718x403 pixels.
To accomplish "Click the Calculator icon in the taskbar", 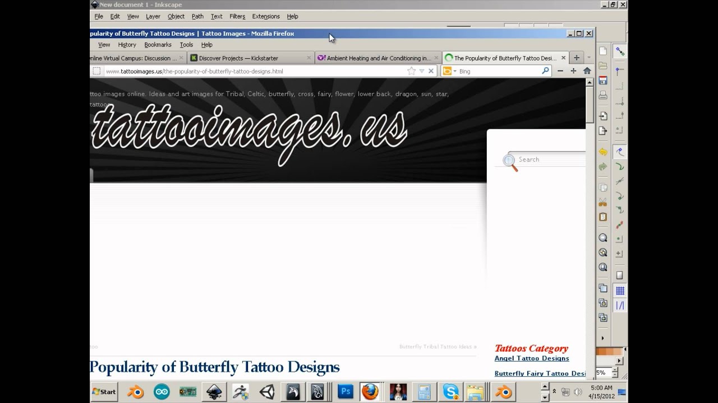I will (424, 392).
